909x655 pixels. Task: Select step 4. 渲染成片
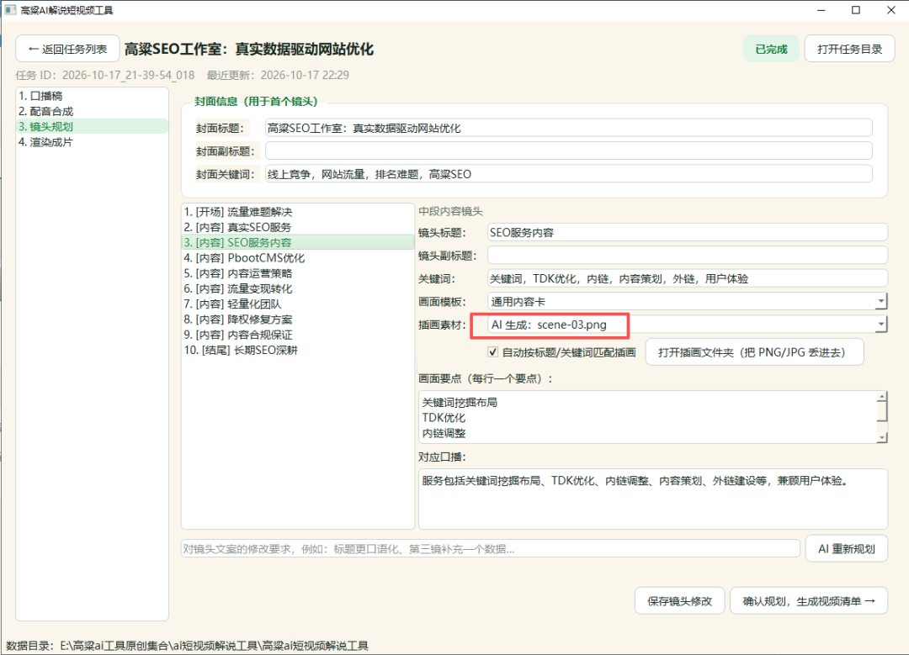pyautogui.click(x=93, y=142)
